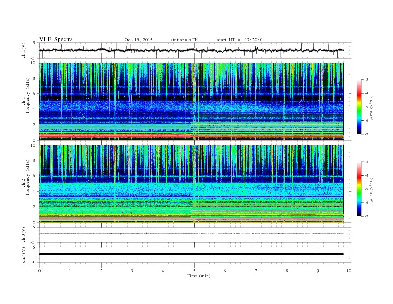This screenshot has width=393, height=304.
Task: Click the 'ch.1(V)' waveform axis label
Action: [24, 50]
